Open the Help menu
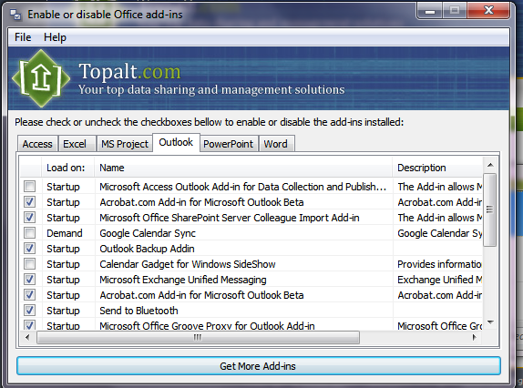This screenshot has width=523, height=388. [55, 37]
